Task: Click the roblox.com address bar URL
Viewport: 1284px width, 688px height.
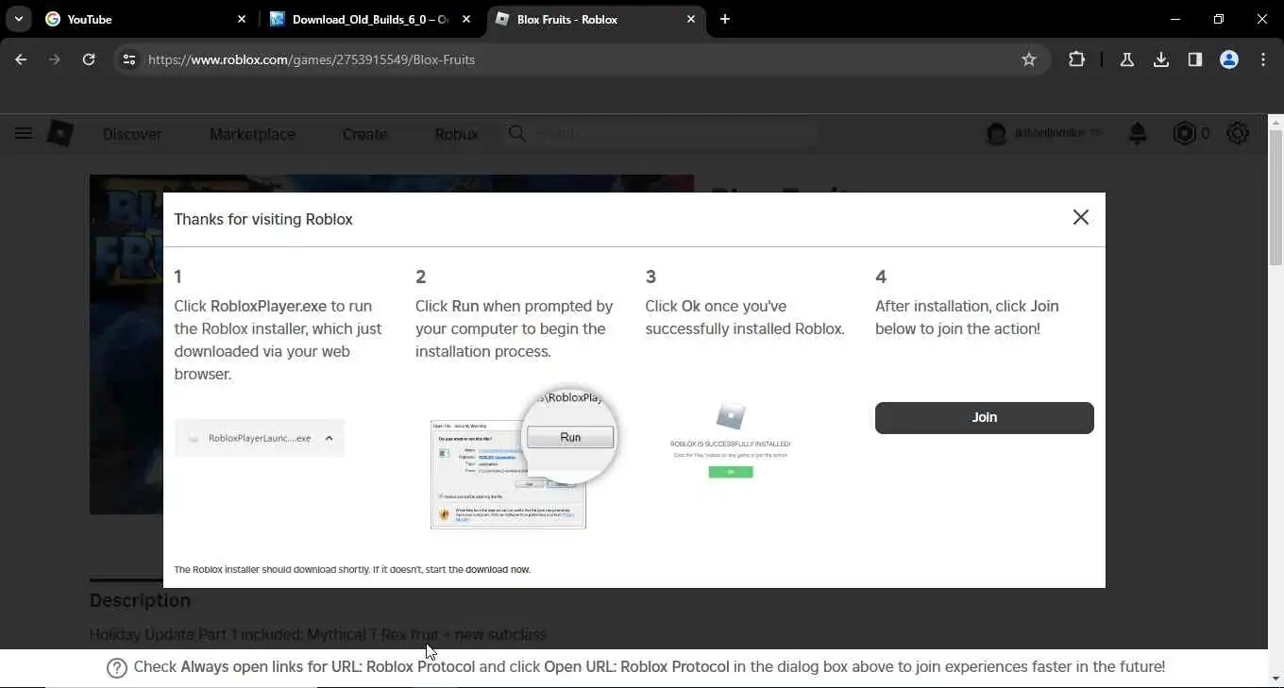Action: click(312, 59)
